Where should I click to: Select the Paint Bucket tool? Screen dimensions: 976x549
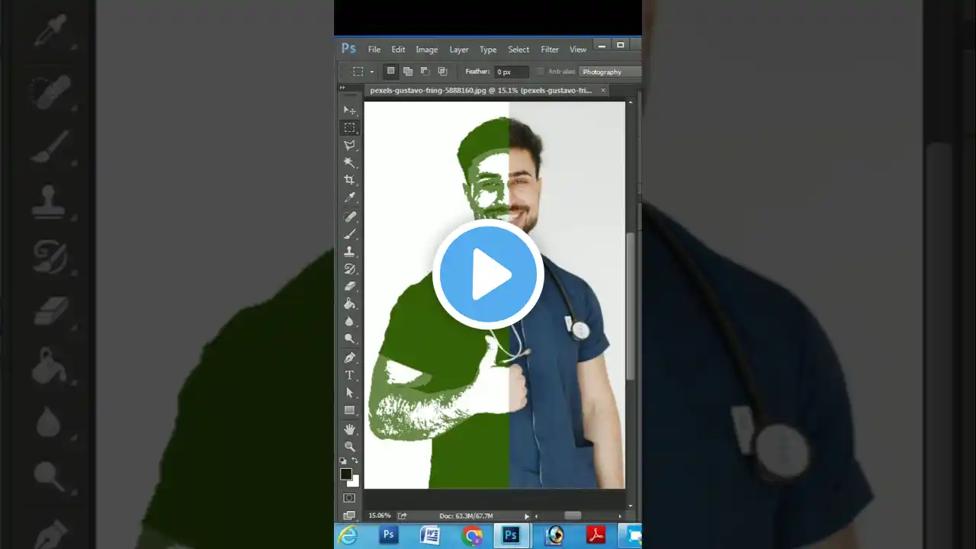349,304
